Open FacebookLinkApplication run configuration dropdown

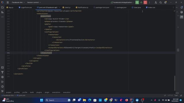(122, 3)
